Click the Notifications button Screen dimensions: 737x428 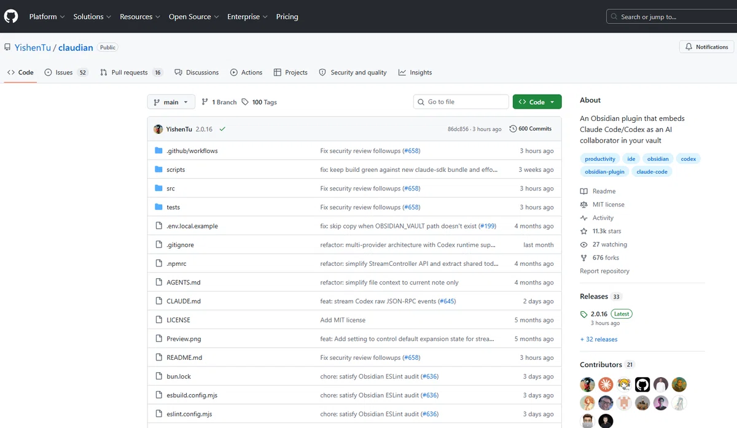tap(707, 47)
